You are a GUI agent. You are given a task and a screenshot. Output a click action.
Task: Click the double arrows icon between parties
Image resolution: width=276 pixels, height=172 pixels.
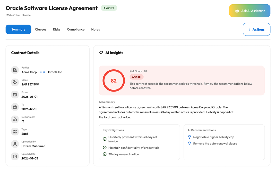coord(42,72)
